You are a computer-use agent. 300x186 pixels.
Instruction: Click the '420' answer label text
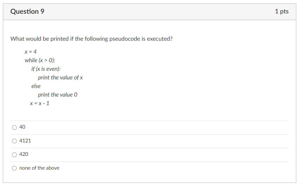(x=24, y=154)
